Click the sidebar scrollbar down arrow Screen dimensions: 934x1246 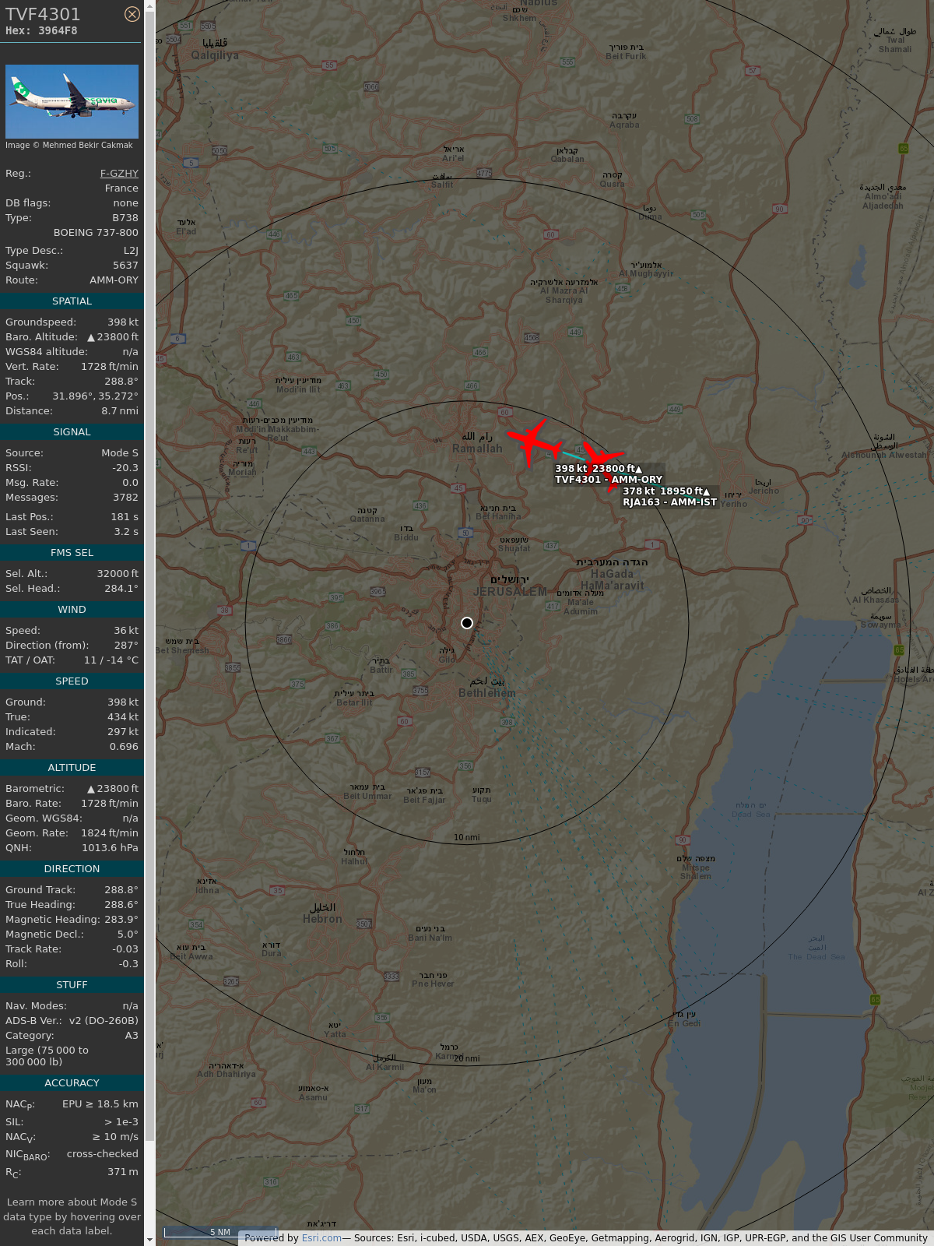coord(149,1239)
